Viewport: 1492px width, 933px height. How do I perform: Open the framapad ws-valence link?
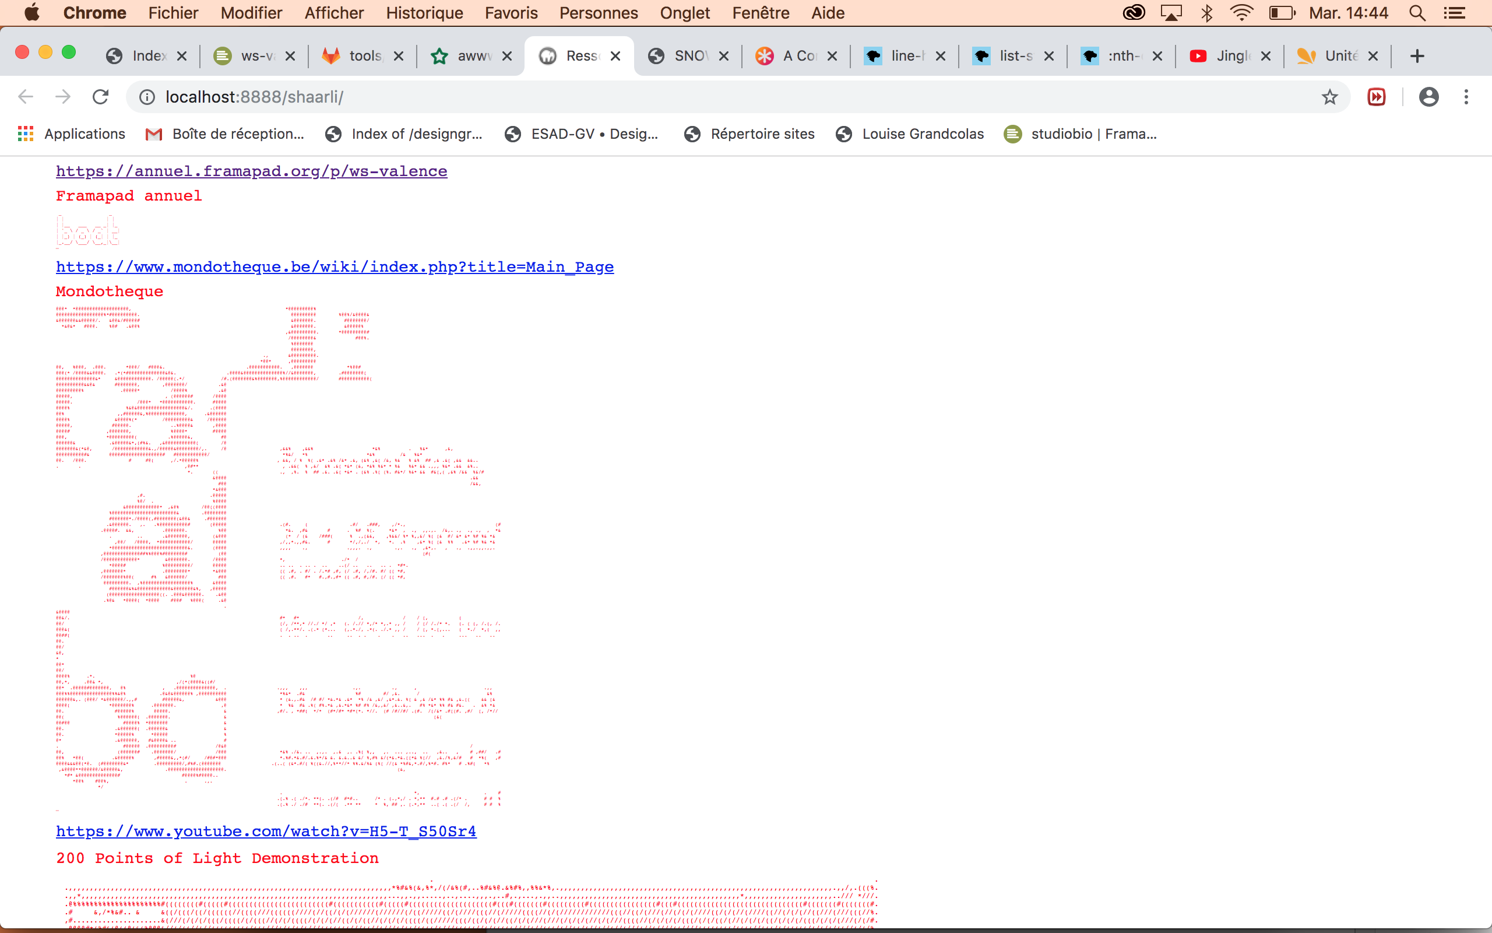point(252,171)
